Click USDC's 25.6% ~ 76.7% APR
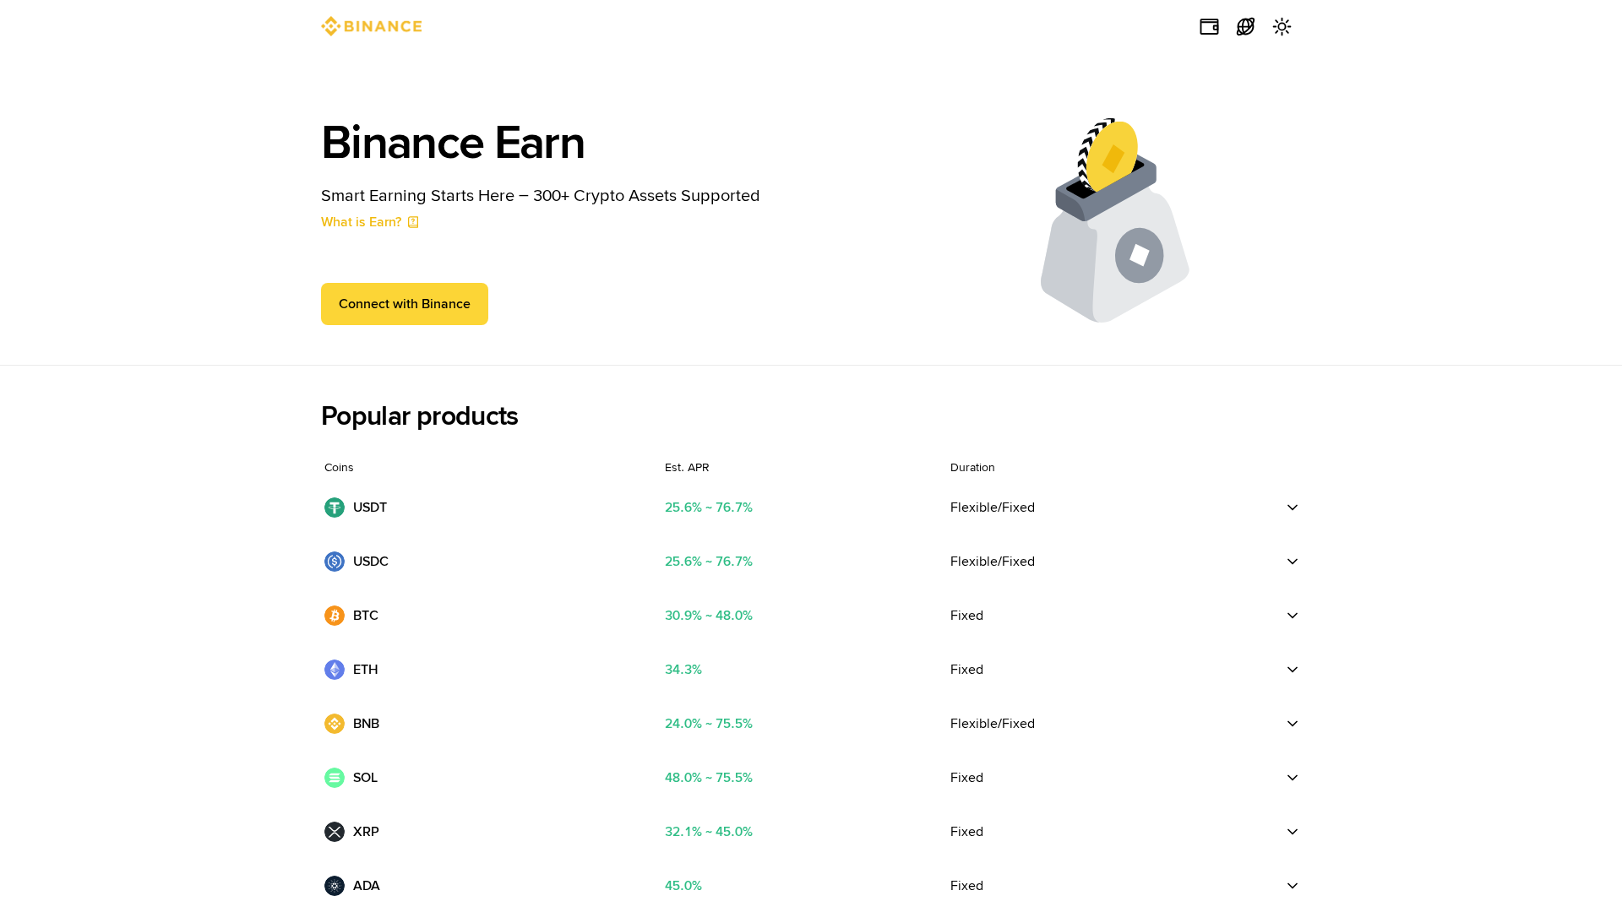This screenshot has height=912, width=1622. (x=709, y=562)
